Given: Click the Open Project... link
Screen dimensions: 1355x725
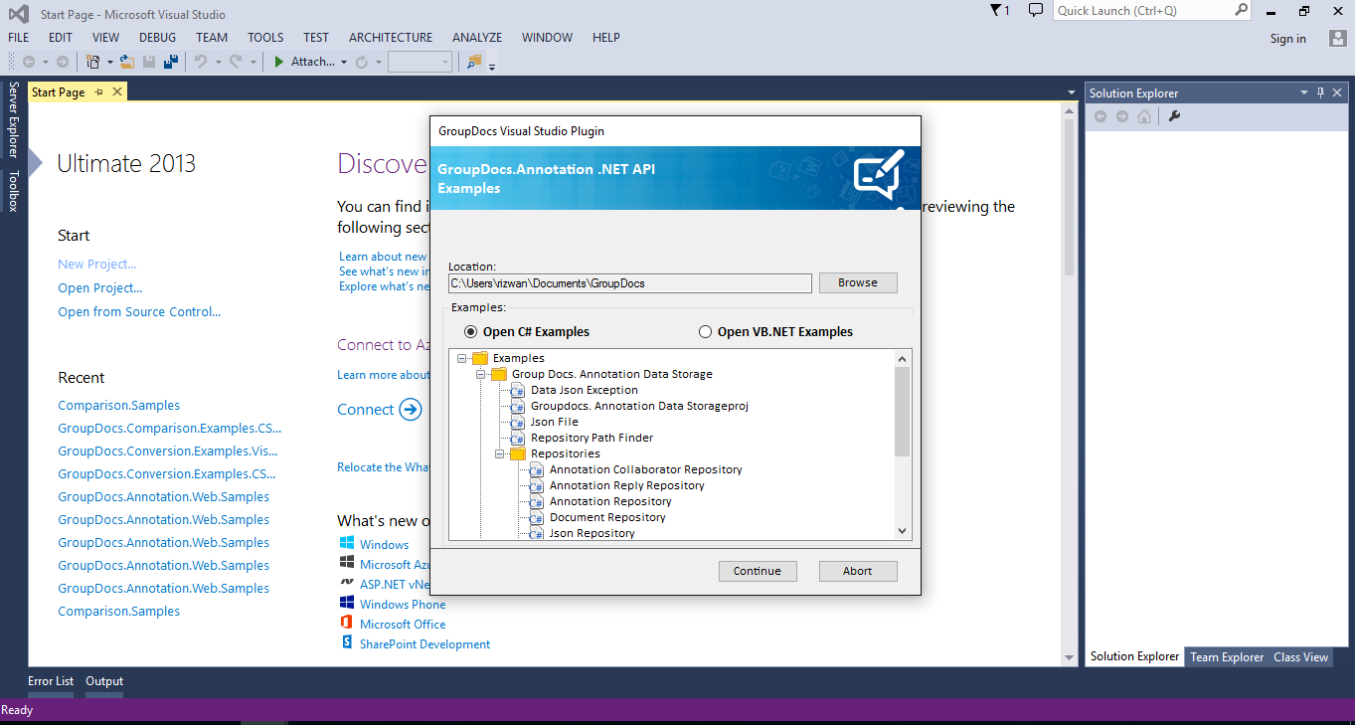Looking at the screenshot, I should pos(100,287).
